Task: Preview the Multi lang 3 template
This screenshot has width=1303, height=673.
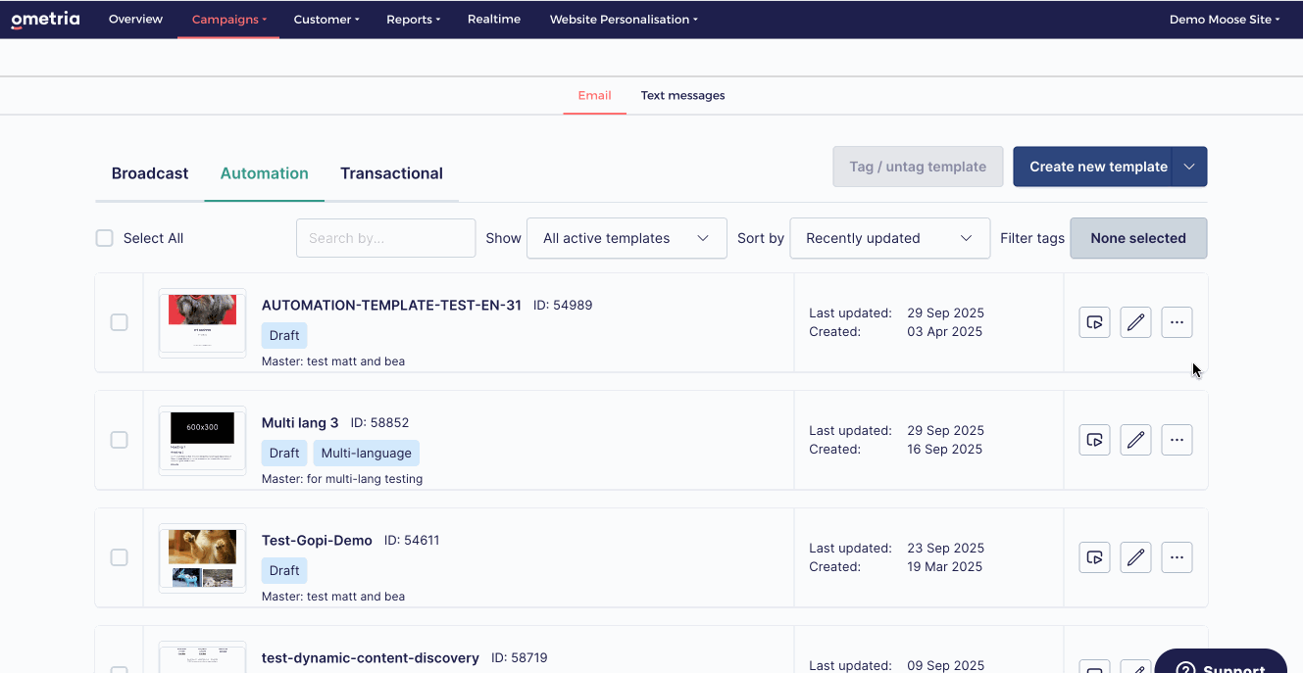Action: click(1094, 440)
